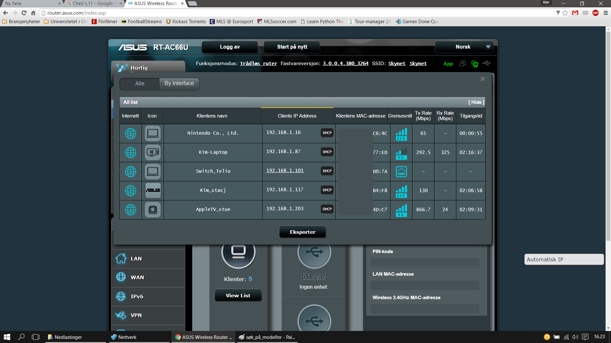
Task: Open Chrome's hamburger menu
Action: 606,13
